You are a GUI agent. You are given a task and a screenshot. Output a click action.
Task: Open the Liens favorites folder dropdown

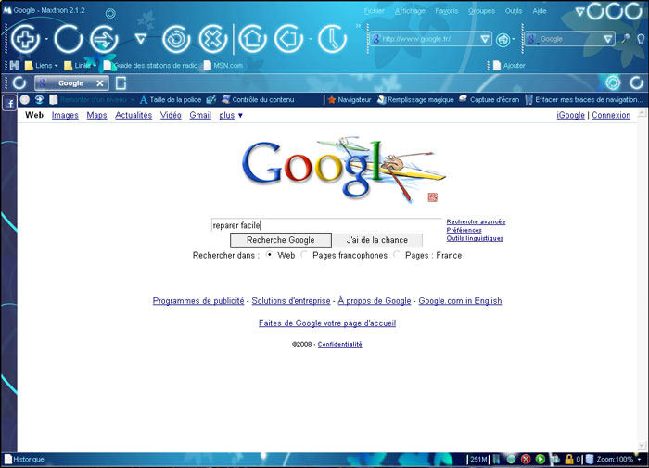42,66
